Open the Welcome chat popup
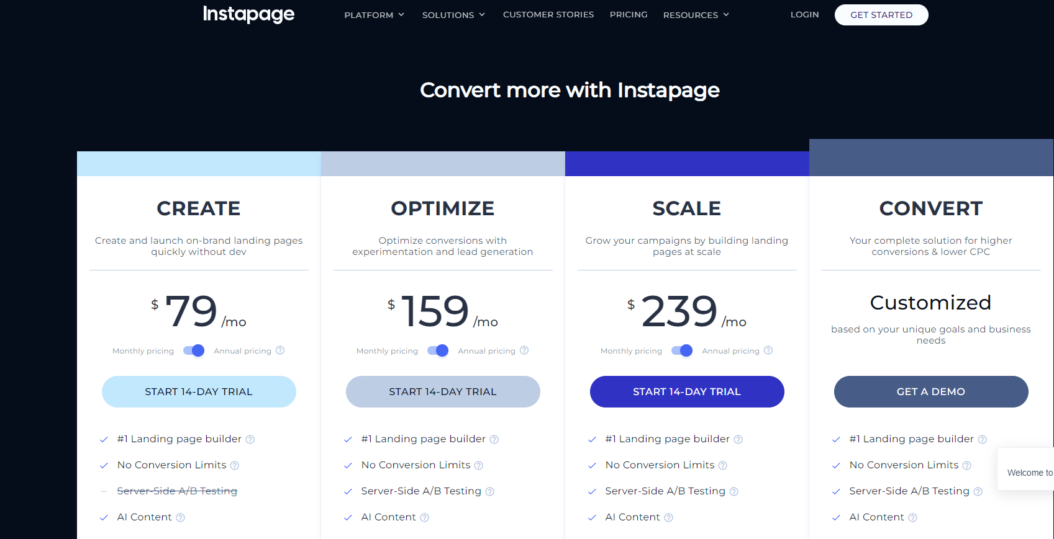 click(1028, 473)
